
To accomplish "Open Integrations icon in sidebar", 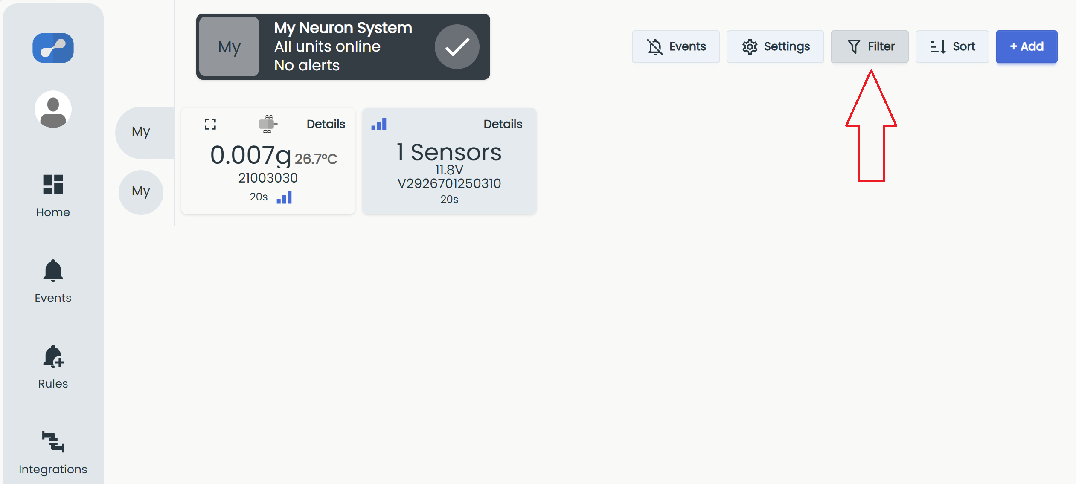I will (x=53, y=441).
